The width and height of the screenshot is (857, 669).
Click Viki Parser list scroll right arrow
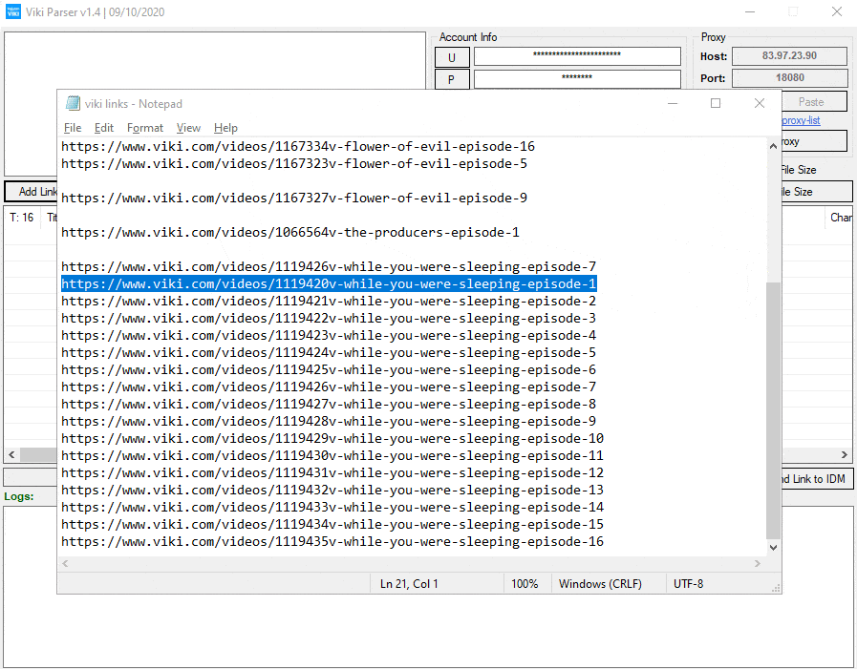[845, 454]
